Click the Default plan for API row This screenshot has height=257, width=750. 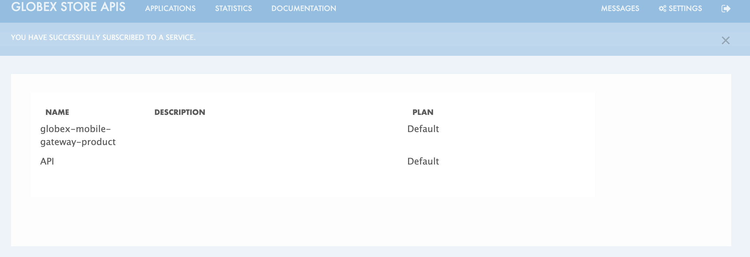point(423,161)
